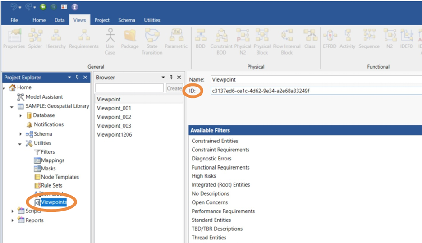Image resolution: width=422 pixels, height=243 pixels.
Task: Expand the Database tree node
Action: click(x=21, y=115)
